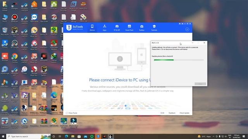Enable the Close iTunes checkbox
This screenshot has height=139, width=248.
[67, 113]
